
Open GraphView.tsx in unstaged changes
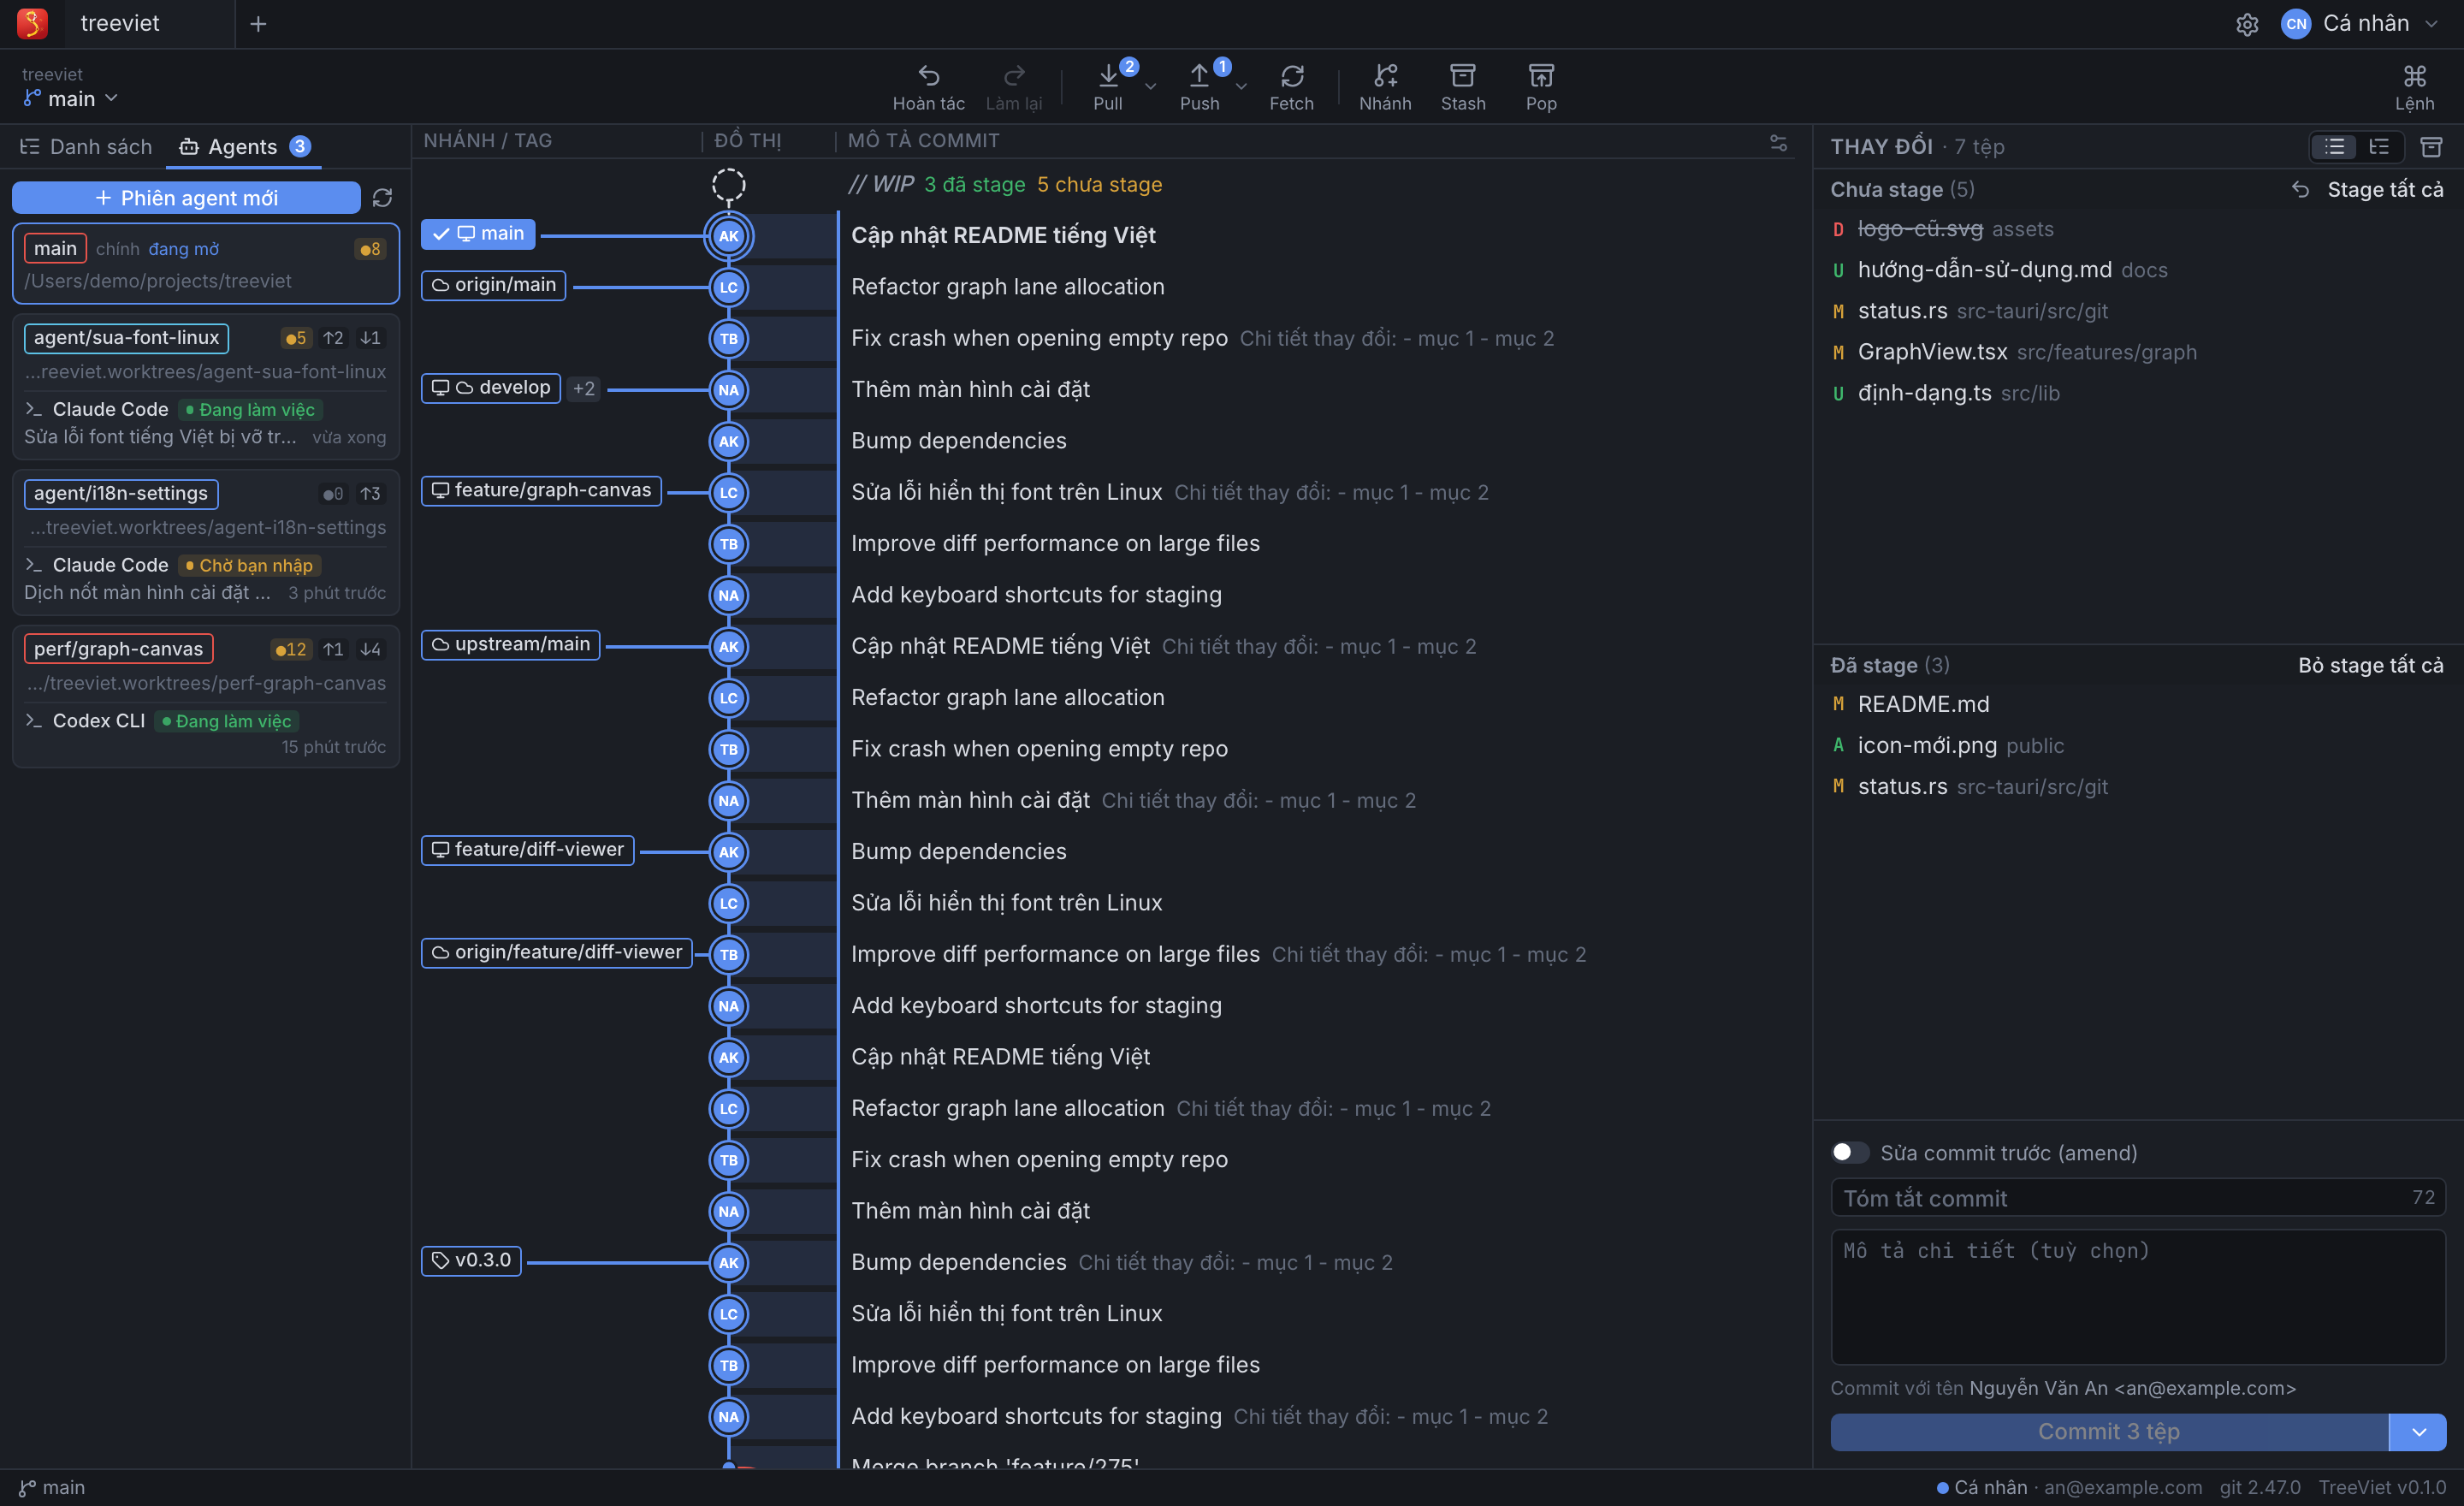point(2137,352)
